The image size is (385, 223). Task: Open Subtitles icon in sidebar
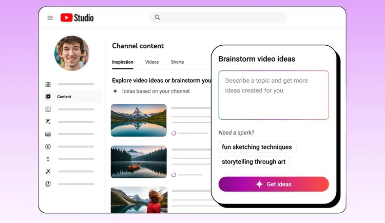(x=48, y=134)
